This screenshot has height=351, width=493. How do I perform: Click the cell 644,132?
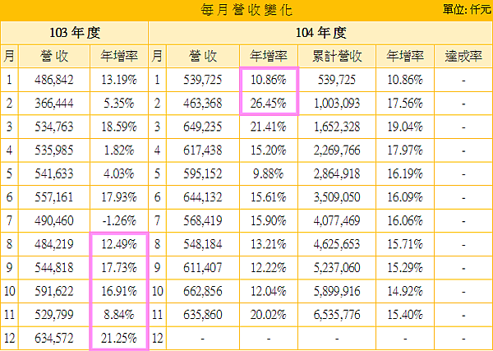(x=203, y=197)
